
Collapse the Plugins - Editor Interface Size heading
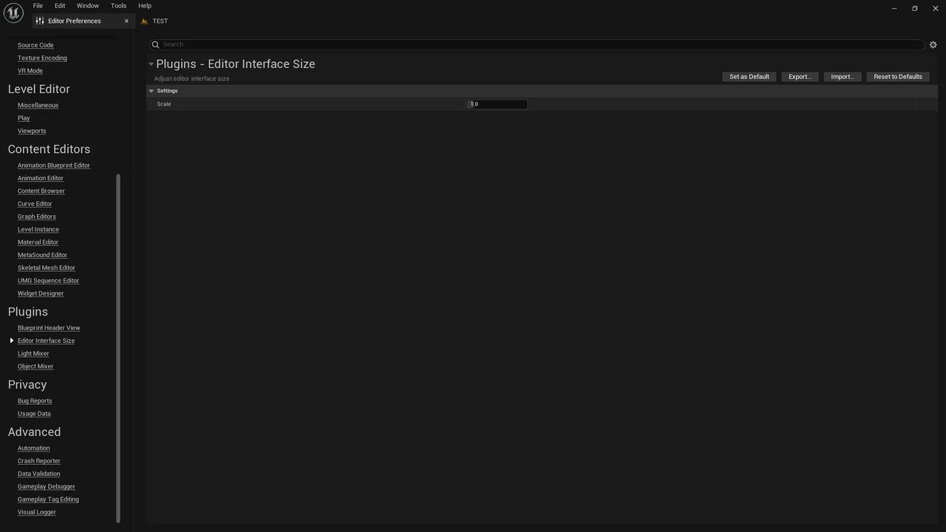151,64
